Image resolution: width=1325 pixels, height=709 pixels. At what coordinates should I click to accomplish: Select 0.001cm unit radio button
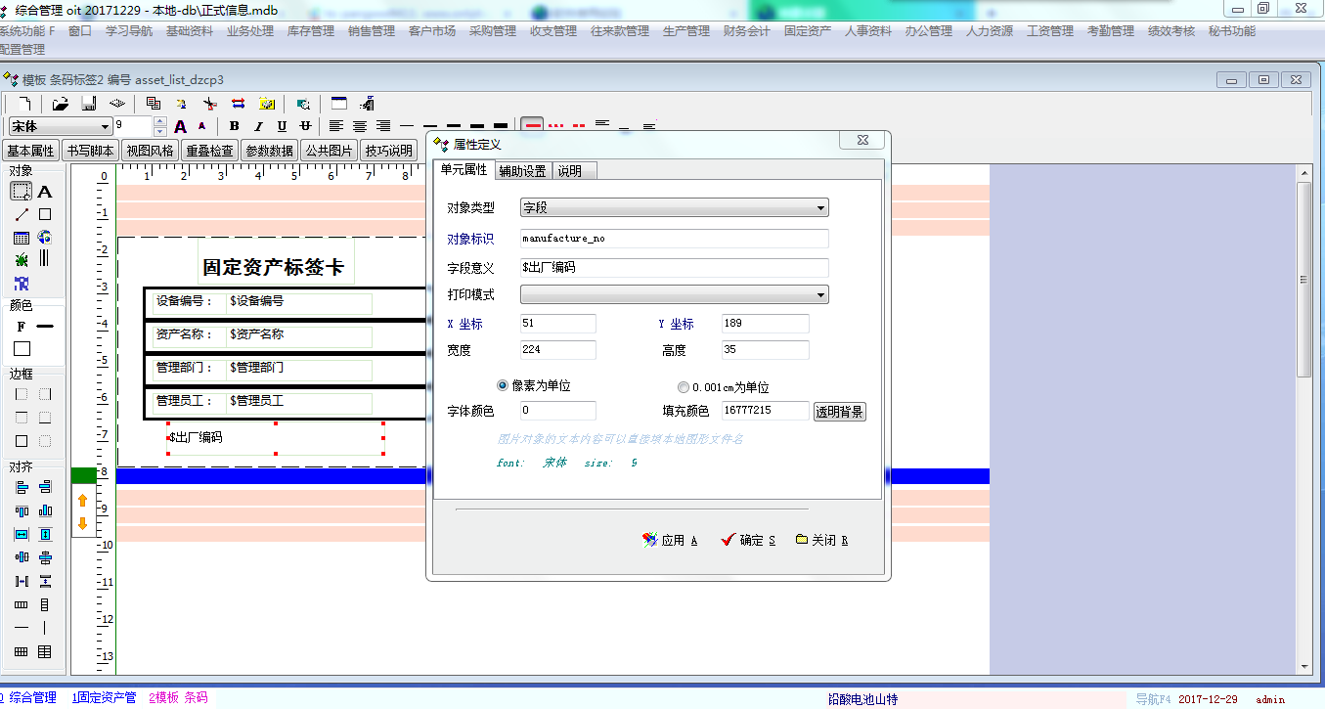tap(684, 387)
